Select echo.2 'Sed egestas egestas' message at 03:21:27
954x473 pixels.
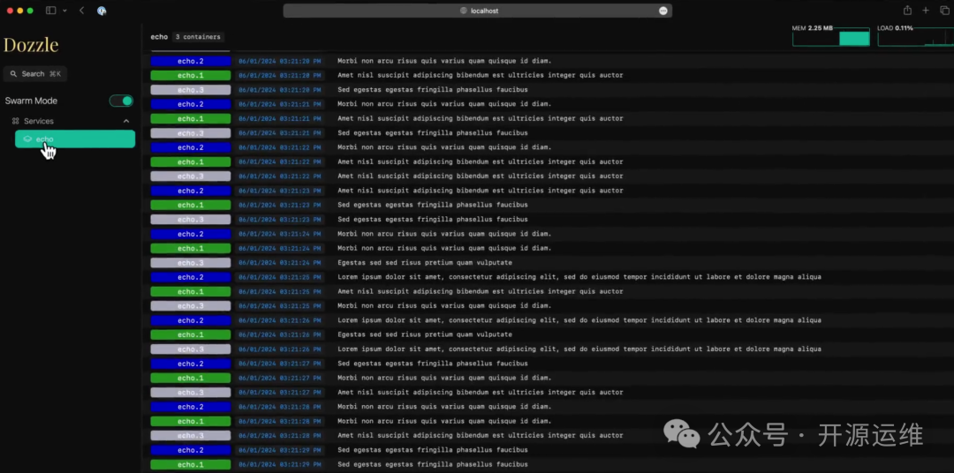coord(433,364)
